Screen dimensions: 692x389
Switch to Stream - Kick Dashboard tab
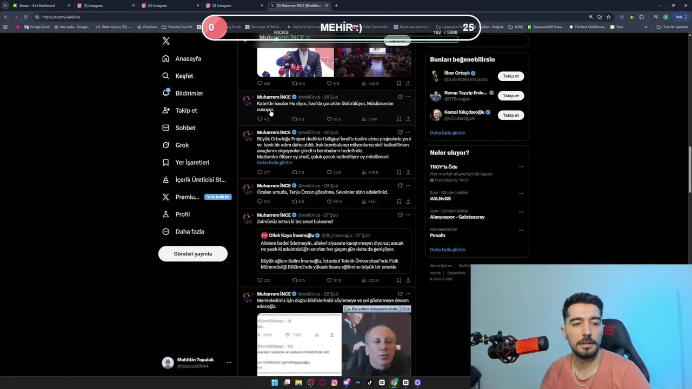tap(42, 5)
